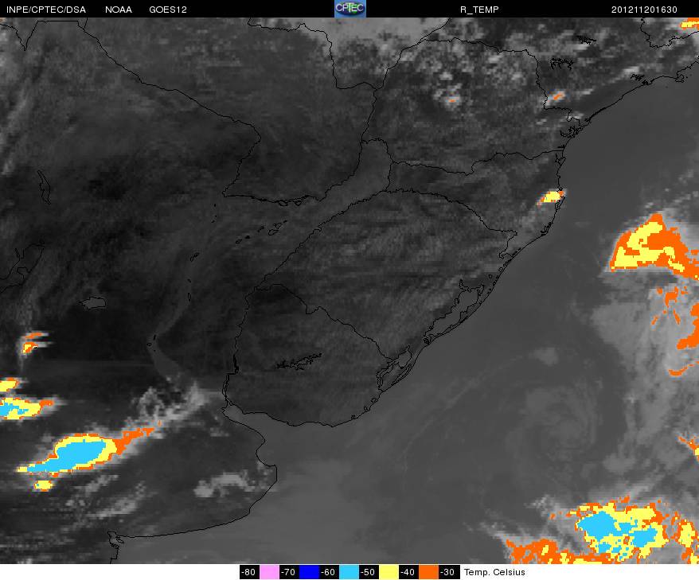Click the -50 legend value
The image size is (699, 580).
pyautogui.click(x=369, y=572)
